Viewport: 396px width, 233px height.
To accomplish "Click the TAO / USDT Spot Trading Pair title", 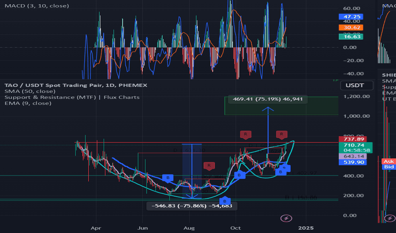I will [76, 85].
